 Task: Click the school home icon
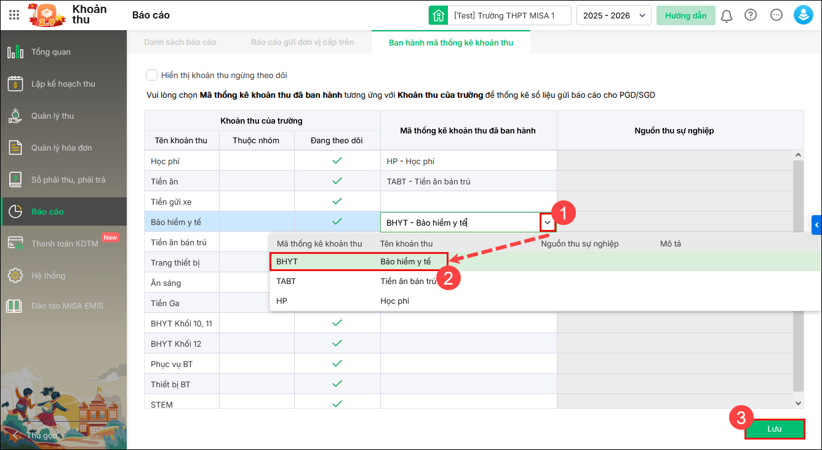click(439, 15)
